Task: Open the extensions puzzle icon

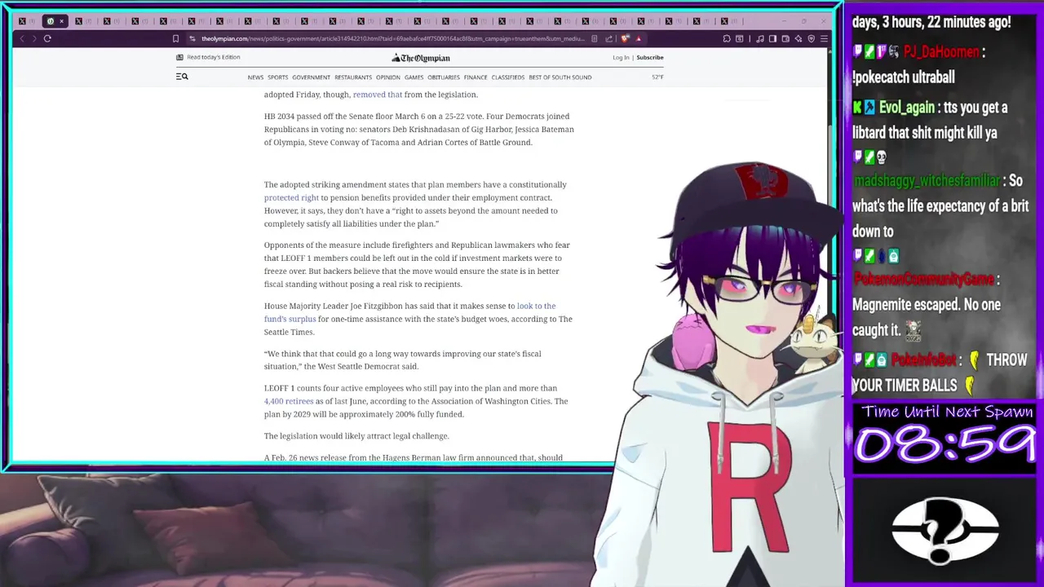Action: click(x=727, y=38)
